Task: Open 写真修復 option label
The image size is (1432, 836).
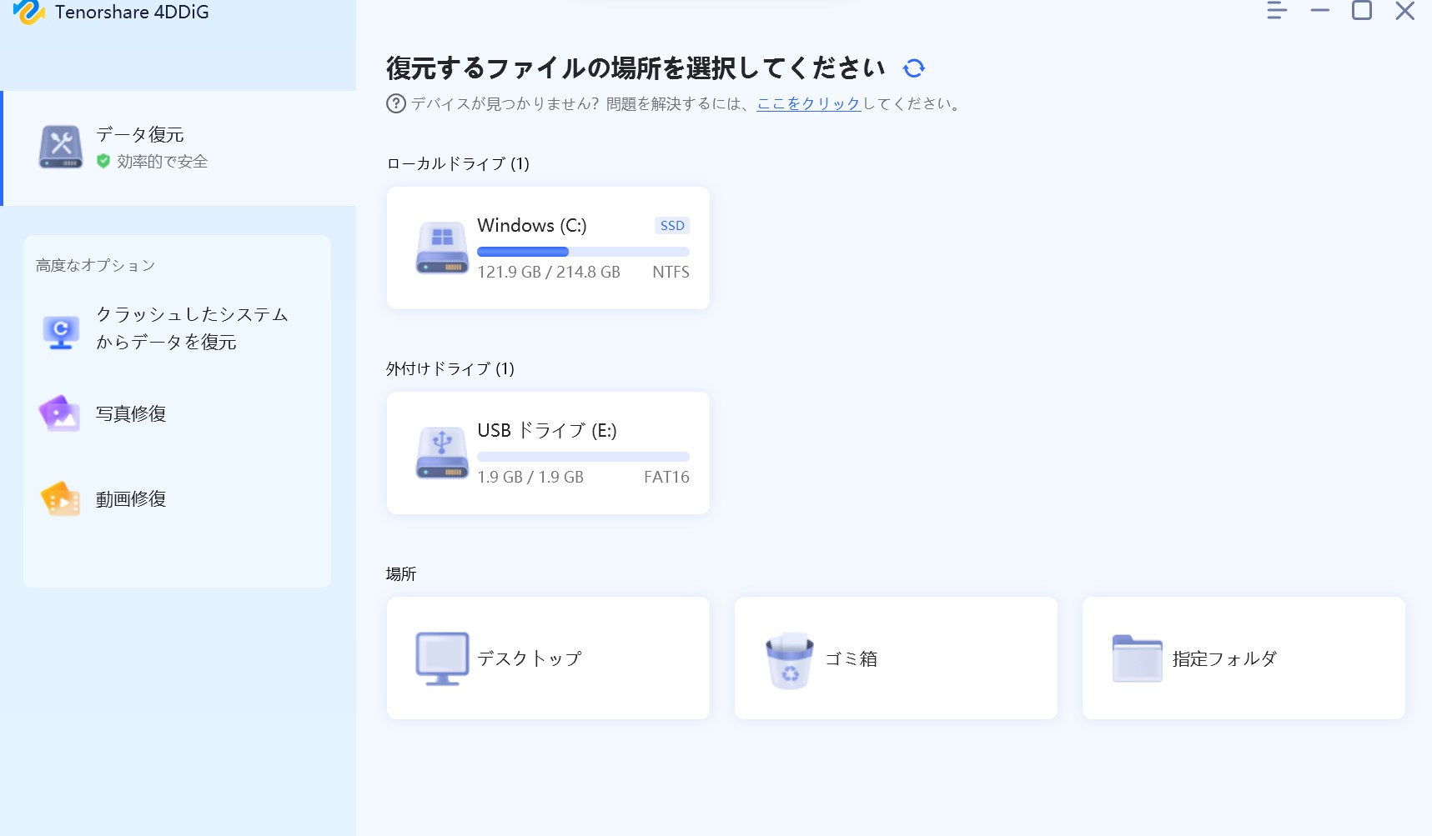Action: click(x=131, y=414)
